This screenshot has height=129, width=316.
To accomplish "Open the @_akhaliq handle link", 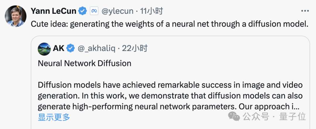I will point(96,48).
